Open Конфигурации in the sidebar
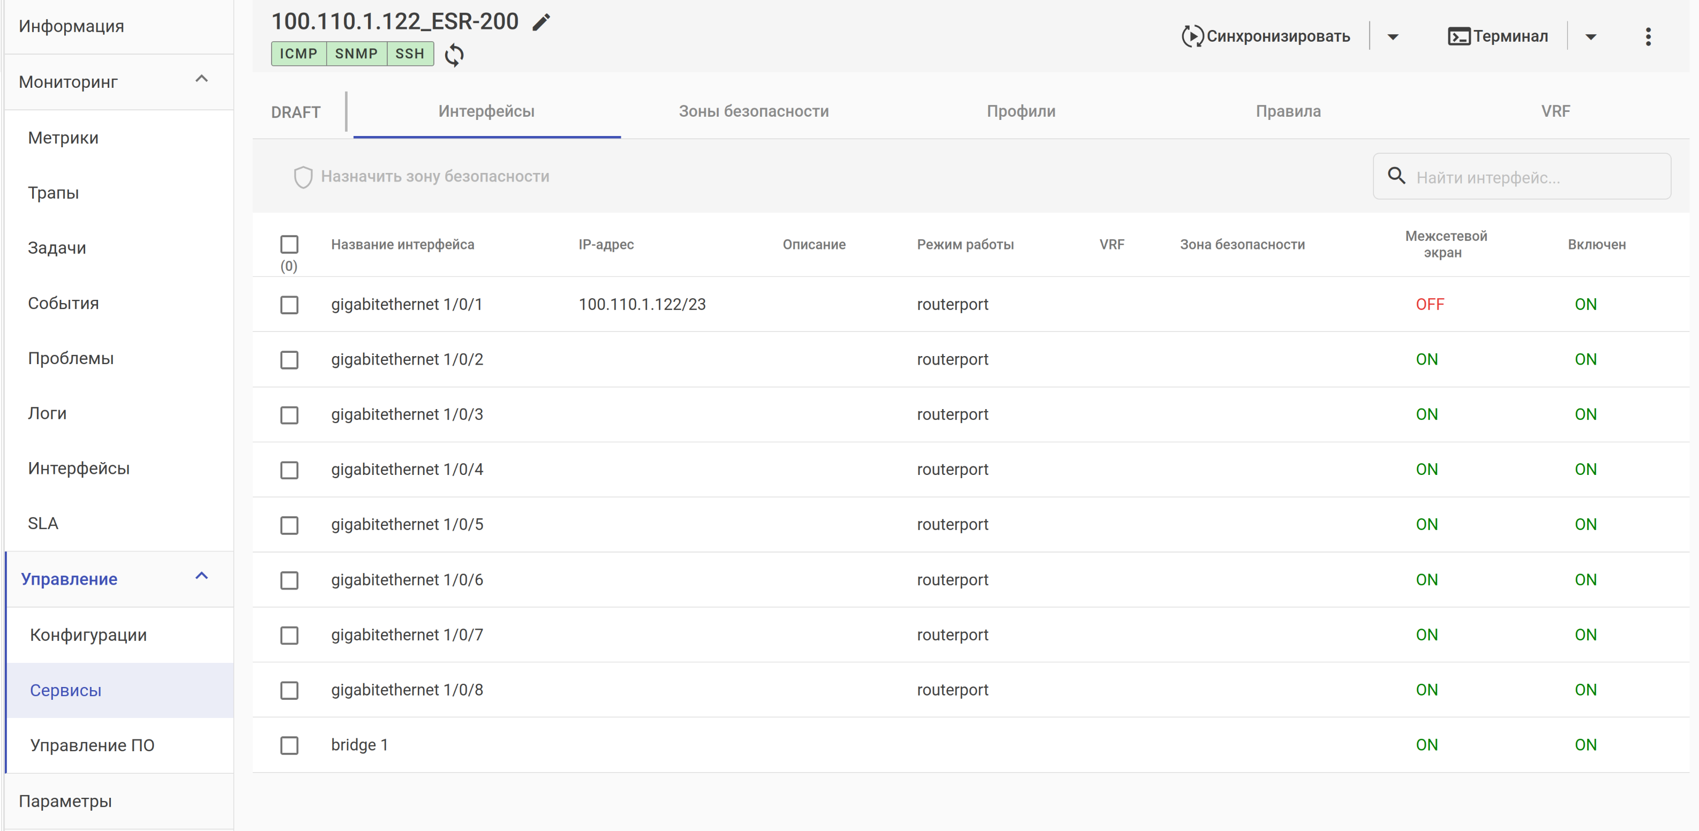1699x831 pixels. tap(88, 635)
